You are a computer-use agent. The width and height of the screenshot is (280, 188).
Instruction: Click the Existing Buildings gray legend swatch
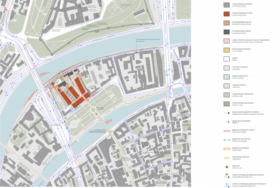[x=227, y=6]
